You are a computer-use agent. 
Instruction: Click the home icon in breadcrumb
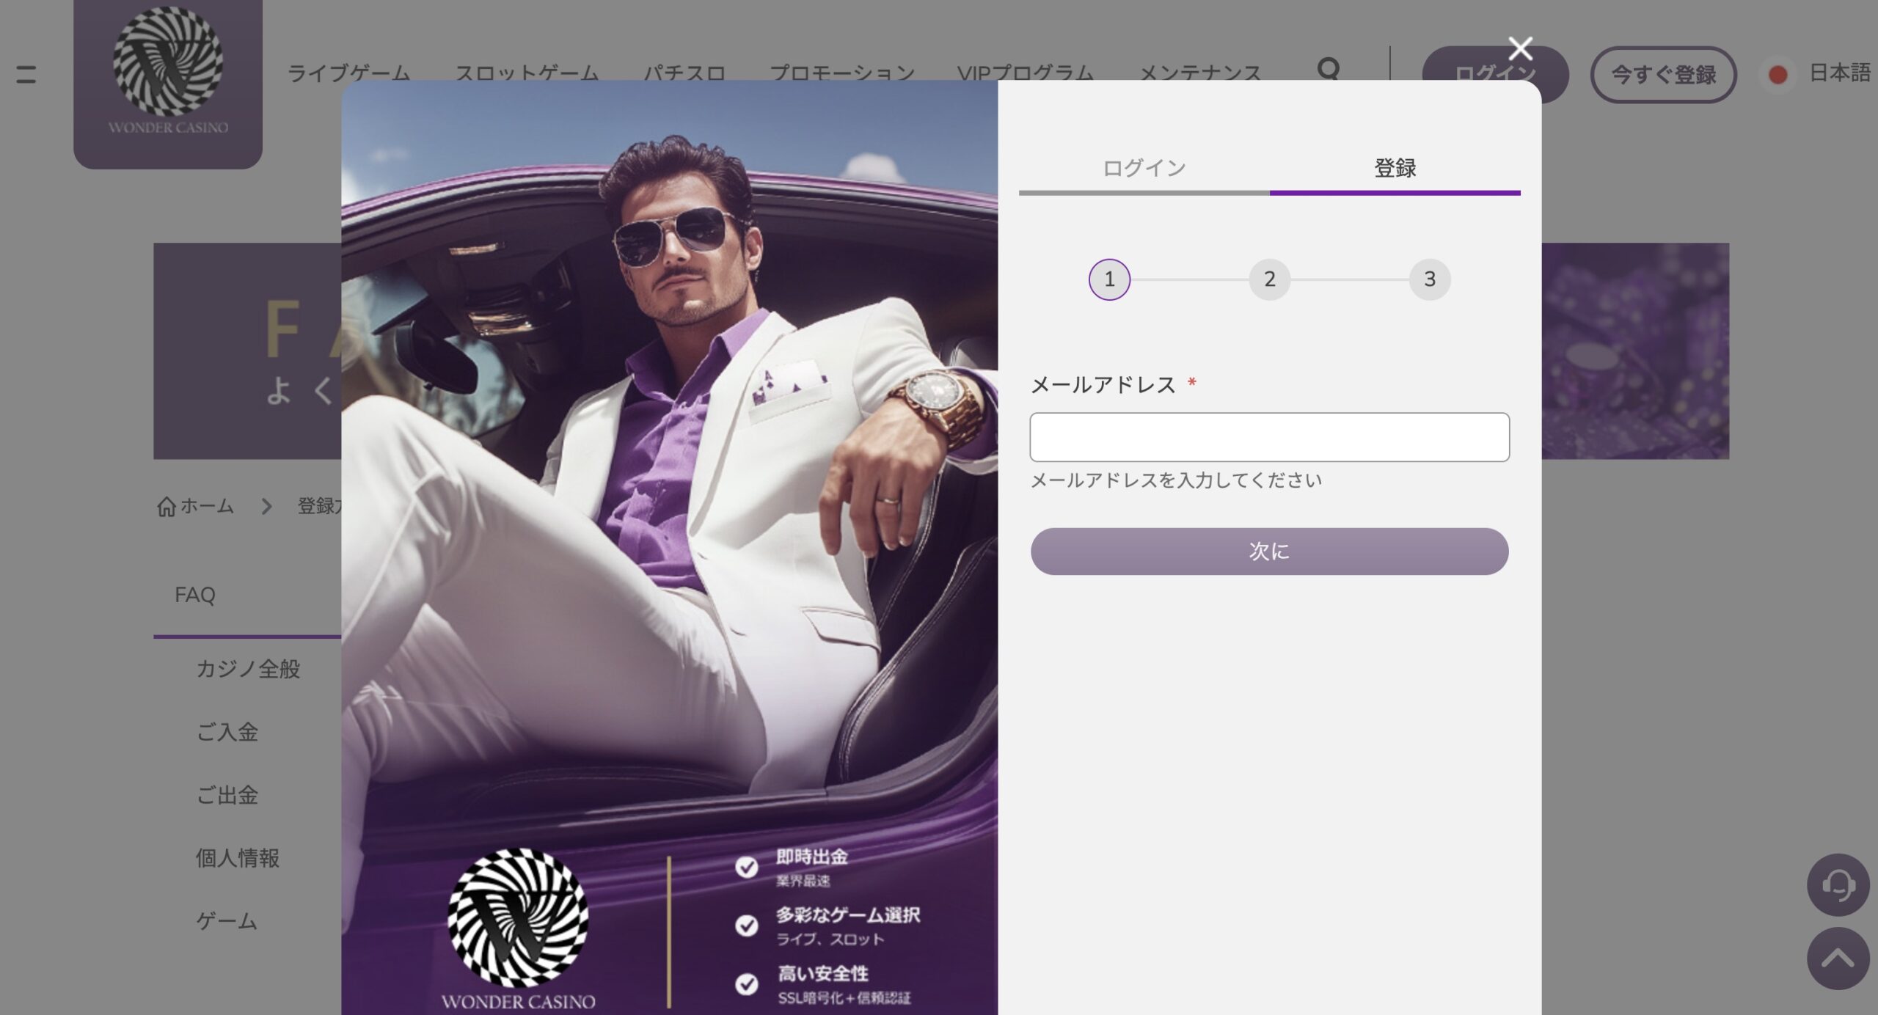tap(167, 507)
